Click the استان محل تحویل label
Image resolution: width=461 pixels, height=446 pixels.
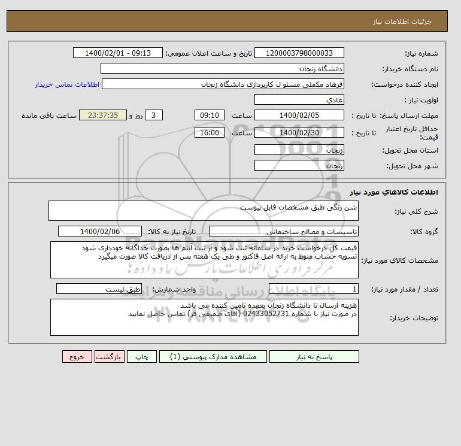point(410,150)
